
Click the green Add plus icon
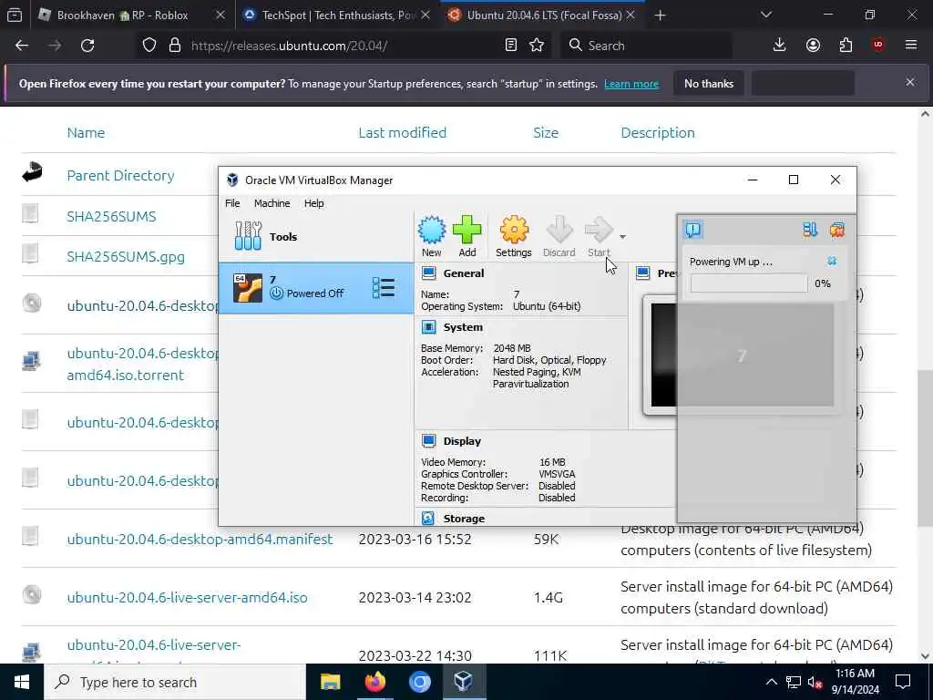(467, 231)
